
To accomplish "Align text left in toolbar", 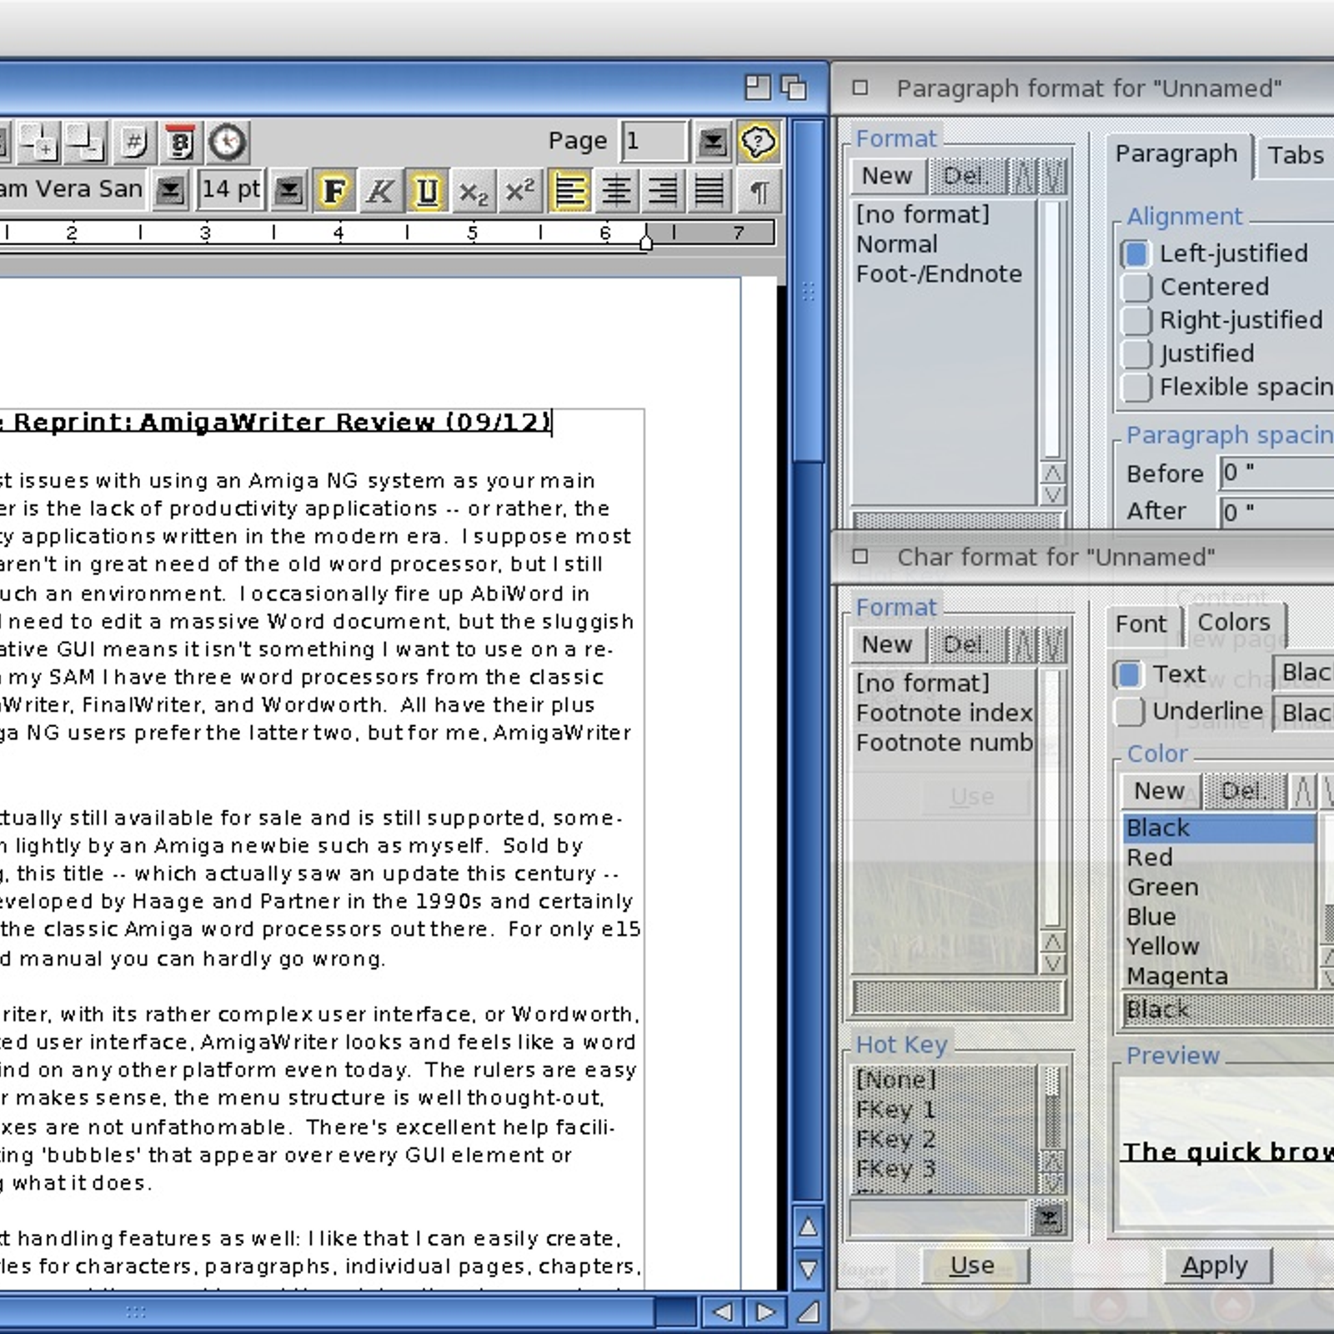I will tap(570, 191).
